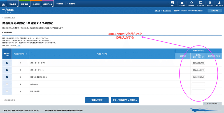Open the 処理履歴 history icon

(191, 3)
